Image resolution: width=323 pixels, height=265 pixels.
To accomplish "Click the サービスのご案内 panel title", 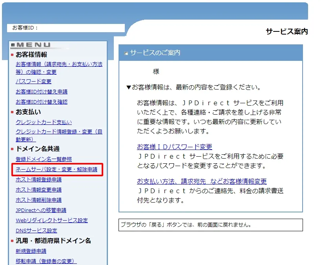I will coord(155,53).
